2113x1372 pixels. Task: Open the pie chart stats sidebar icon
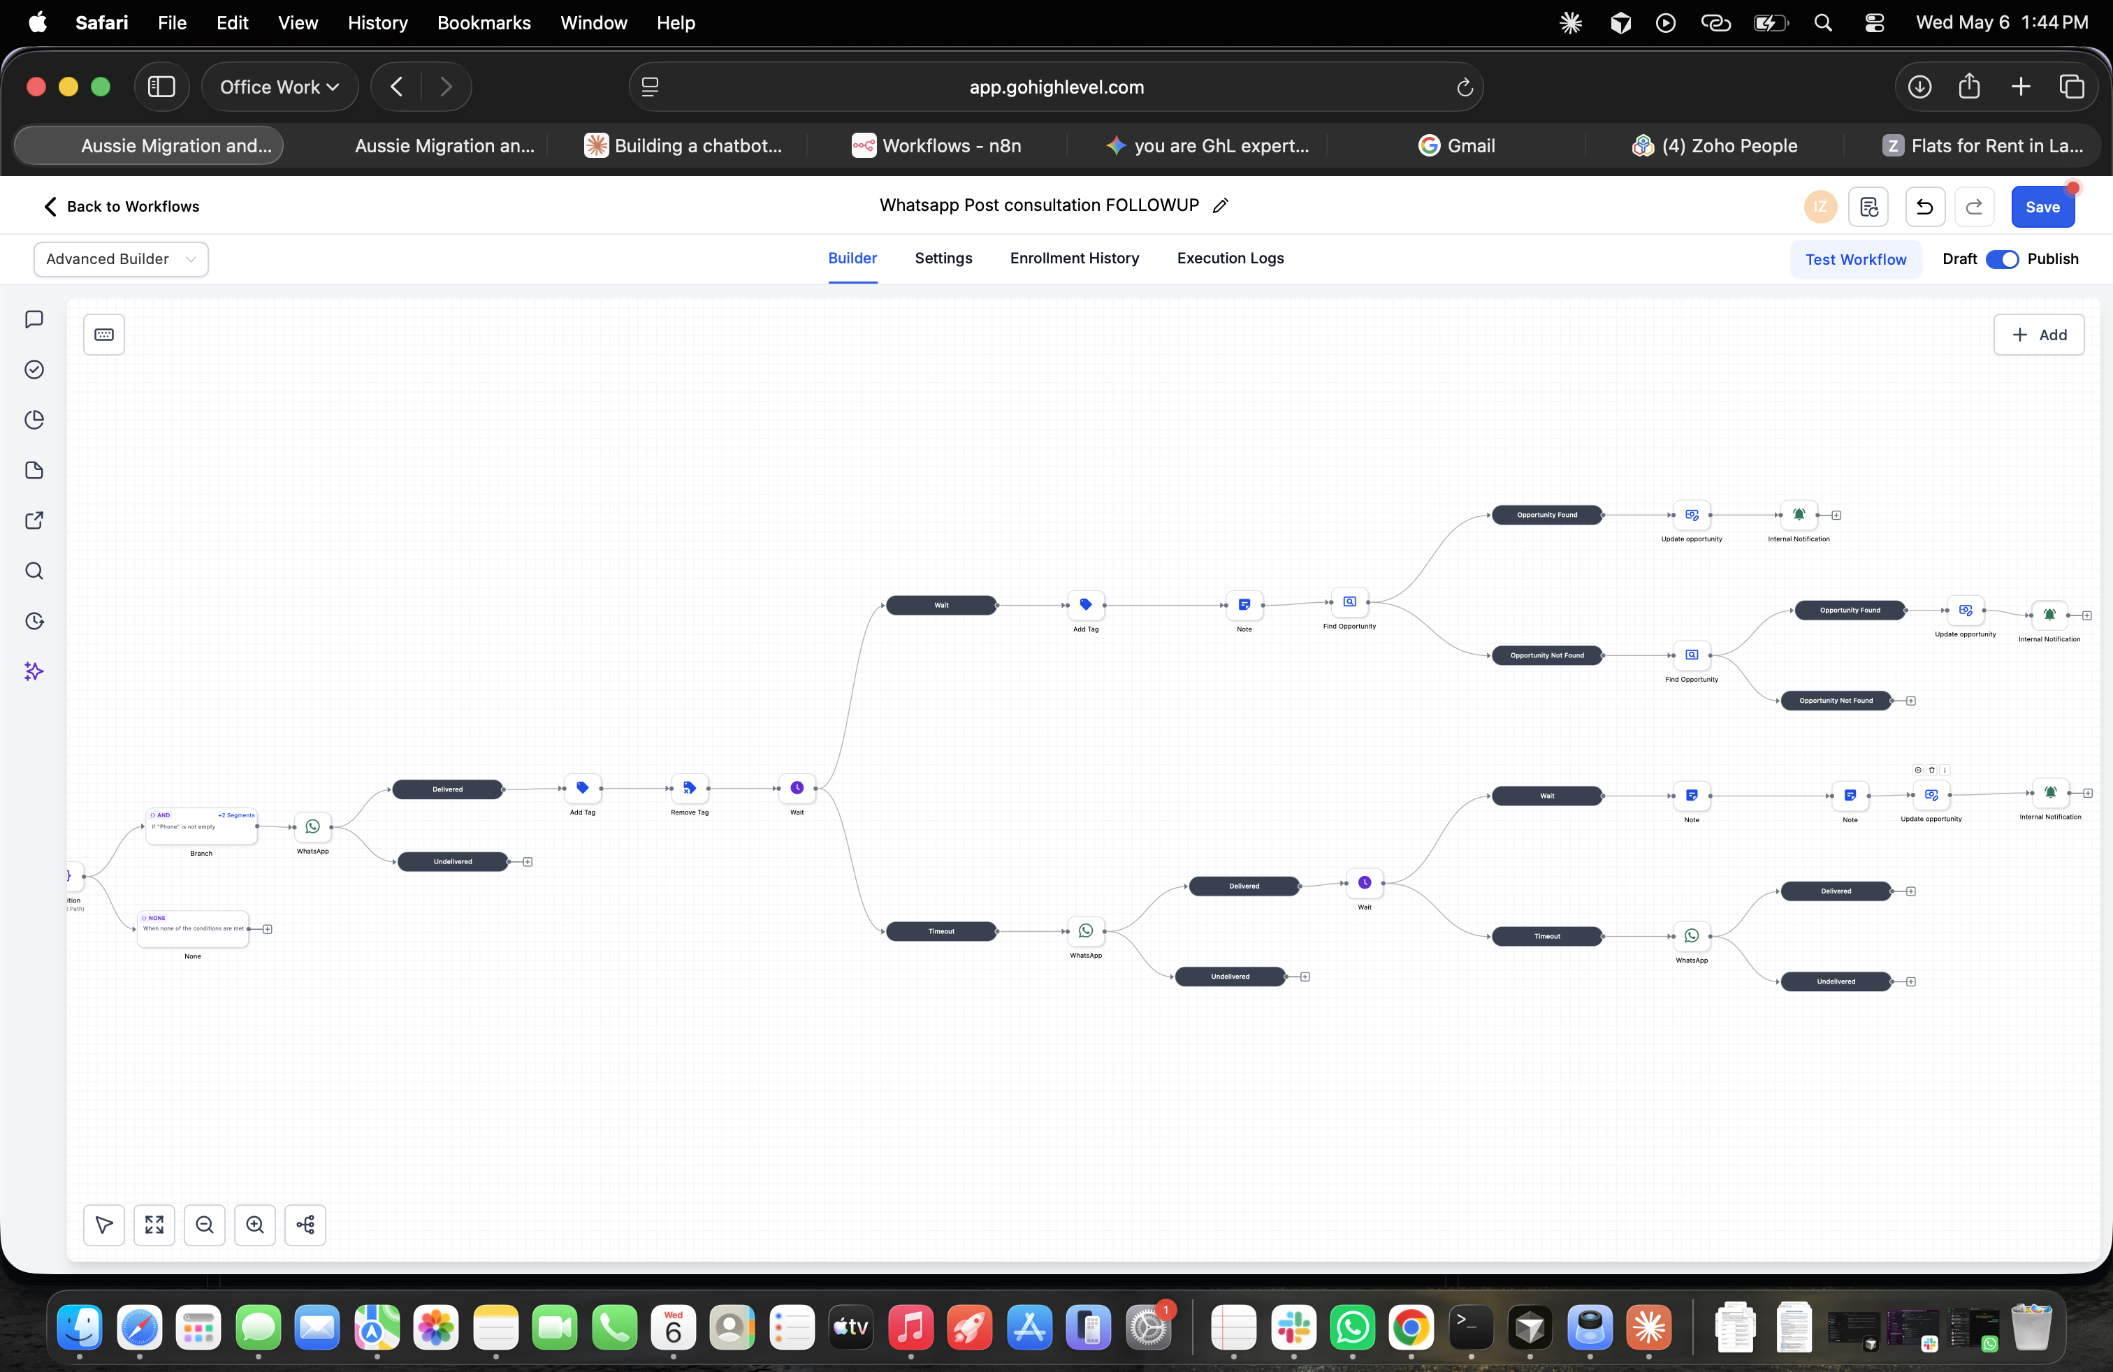[35, 420]
